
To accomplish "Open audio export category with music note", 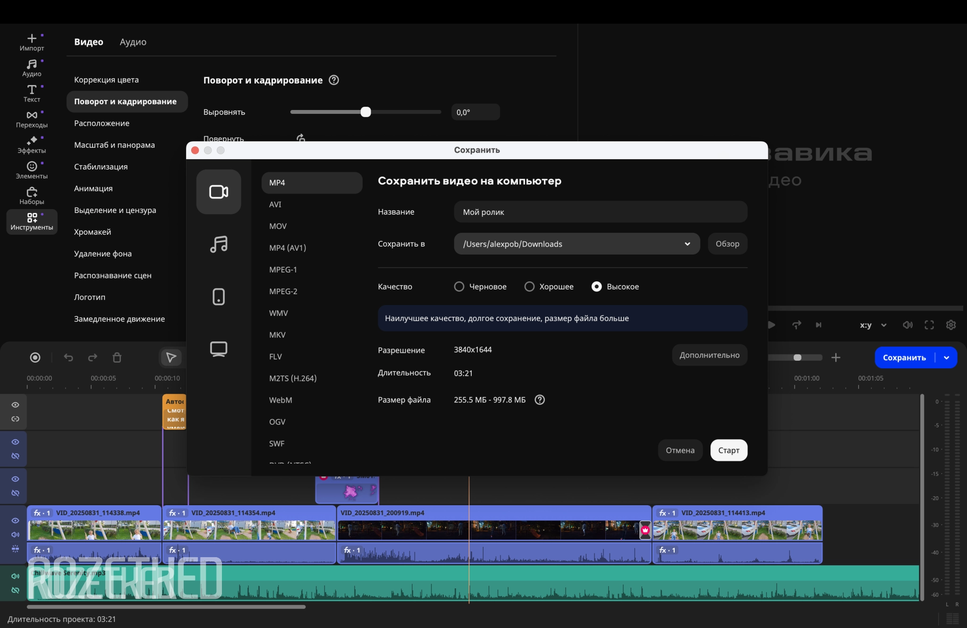I will (x=219, y=244).
